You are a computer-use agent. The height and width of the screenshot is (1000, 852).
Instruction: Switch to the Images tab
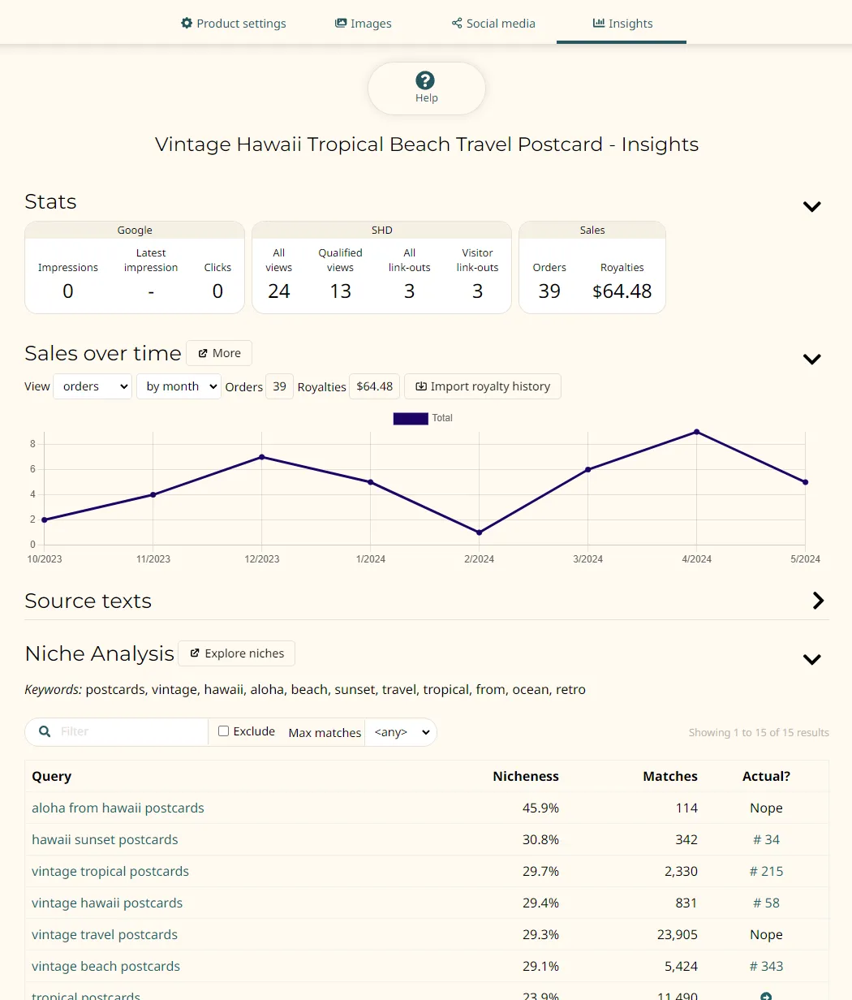363,24
